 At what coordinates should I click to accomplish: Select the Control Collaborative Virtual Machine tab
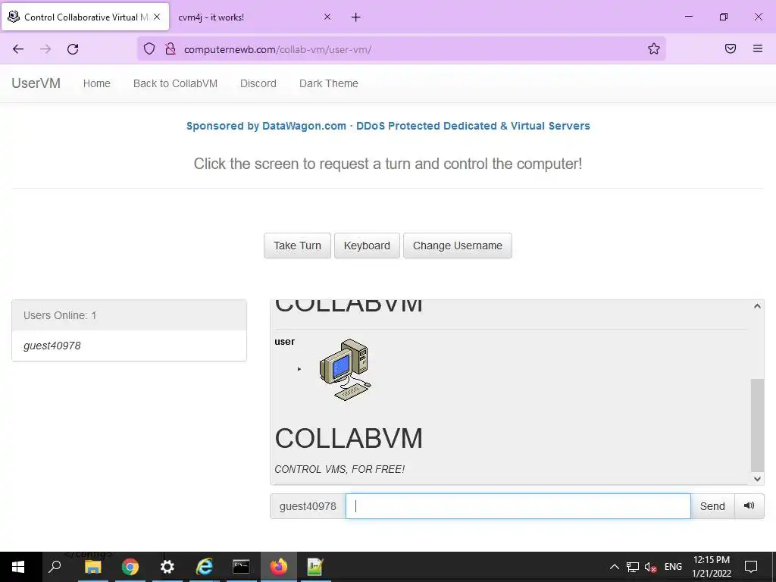tap(85, 17)
